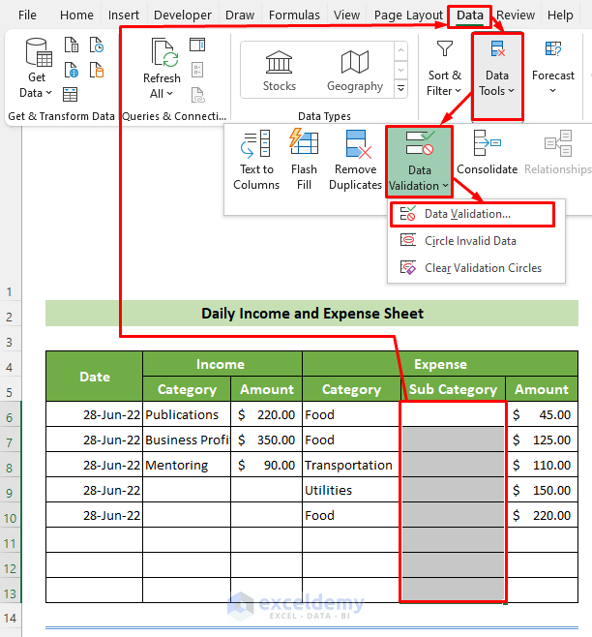Open the Sort & Filter dropdown
This screenshot has height=637, width=592.
[444, 68]
